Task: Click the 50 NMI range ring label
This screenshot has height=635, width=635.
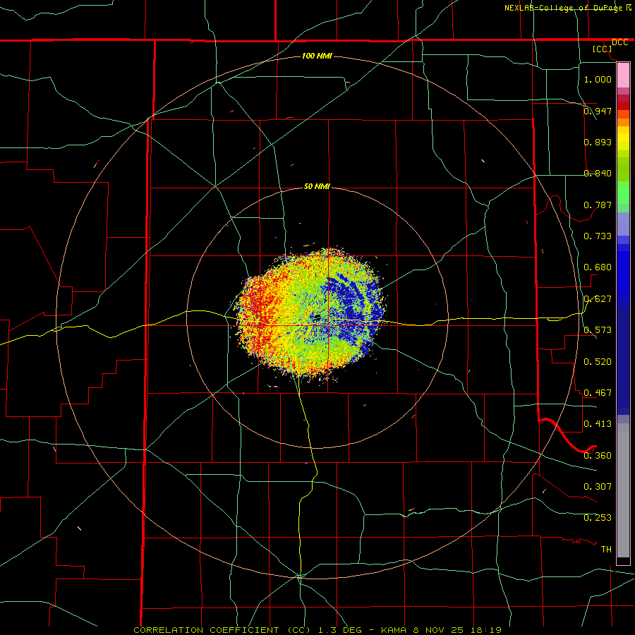Action: tap(317, 186)
